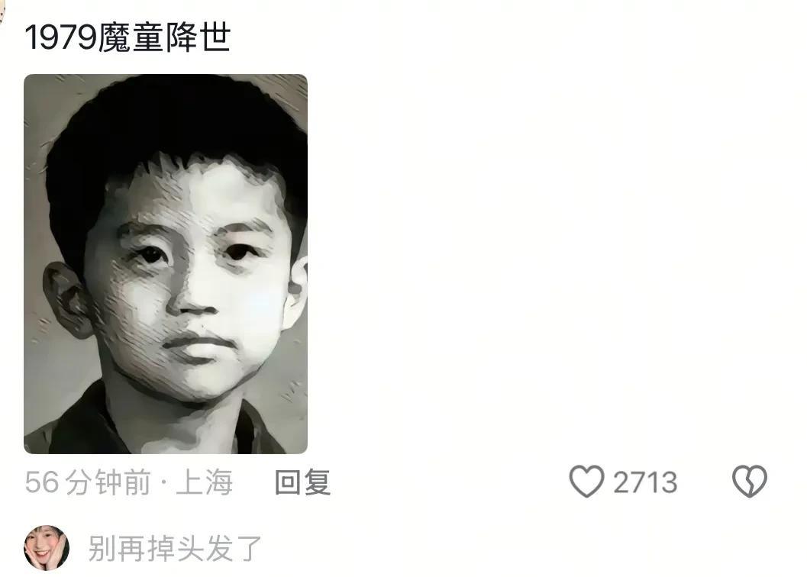This screenshot has height=577, width=807.
Task: Tap the year 1979 in the comment
Action: click(x=61, y=38)
